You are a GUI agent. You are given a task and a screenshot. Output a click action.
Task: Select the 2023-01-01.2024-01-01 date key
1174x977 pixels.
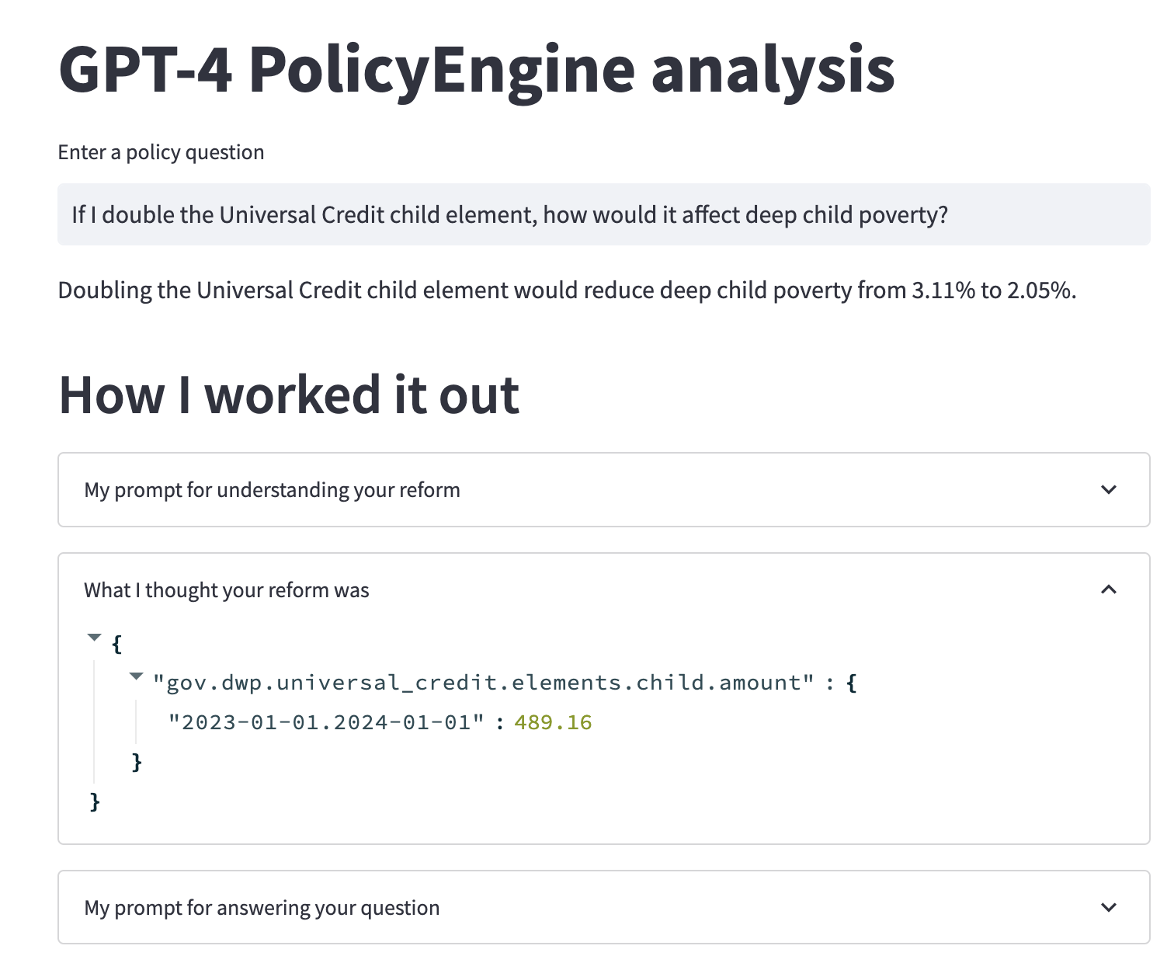click(x=326, y=722)
